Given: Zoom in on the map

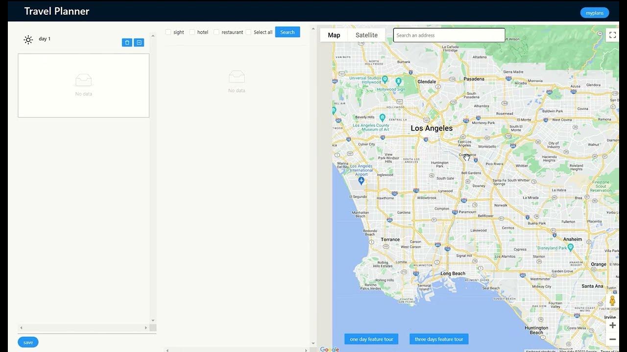Looking at the screenshot, I should (612, 325).
